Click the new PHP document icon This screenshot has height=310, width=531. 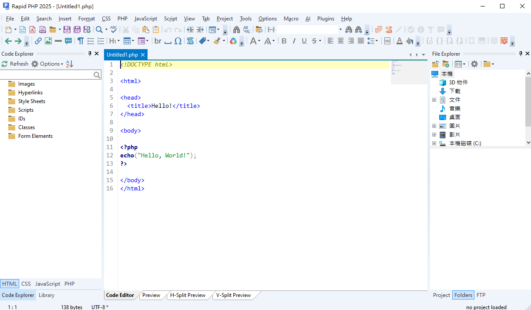(x=43, y=30)
